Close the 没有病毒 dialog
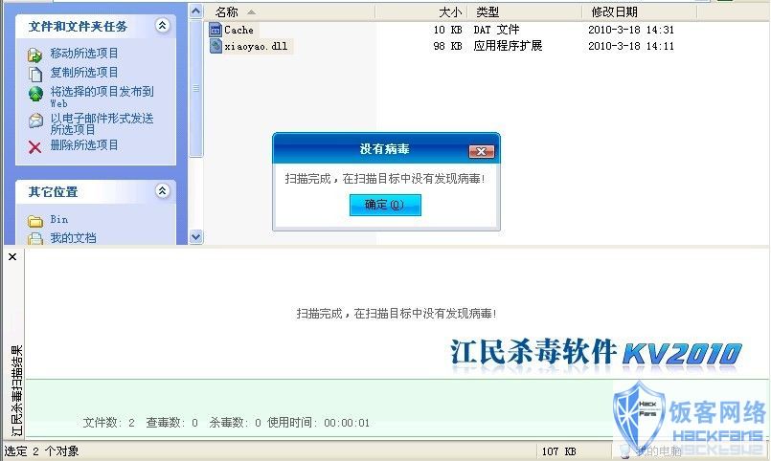771x461 pixels. (481, 151)
